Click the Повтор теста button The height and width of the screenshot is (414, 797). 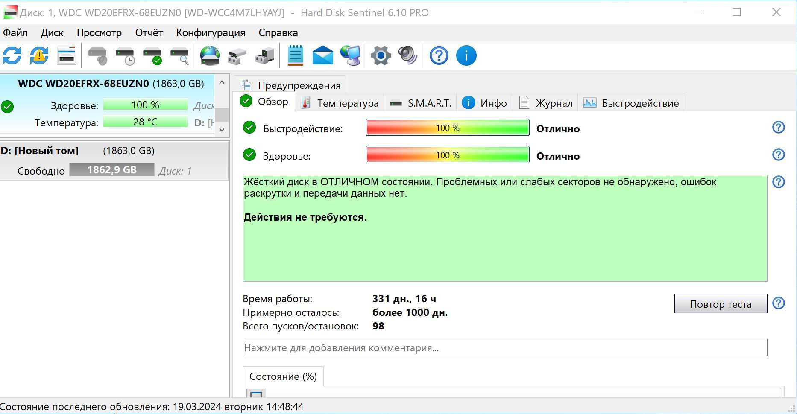[721, 304]
